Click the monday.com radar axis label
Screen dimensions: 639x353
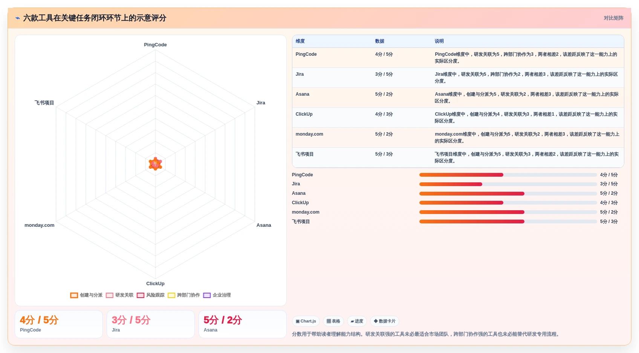(x=40, y=225)
